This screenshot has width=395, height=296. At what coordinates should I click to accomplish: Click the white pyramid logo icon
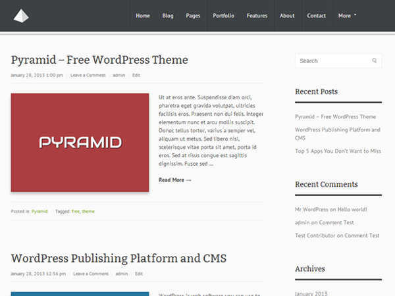pos(22,16)
